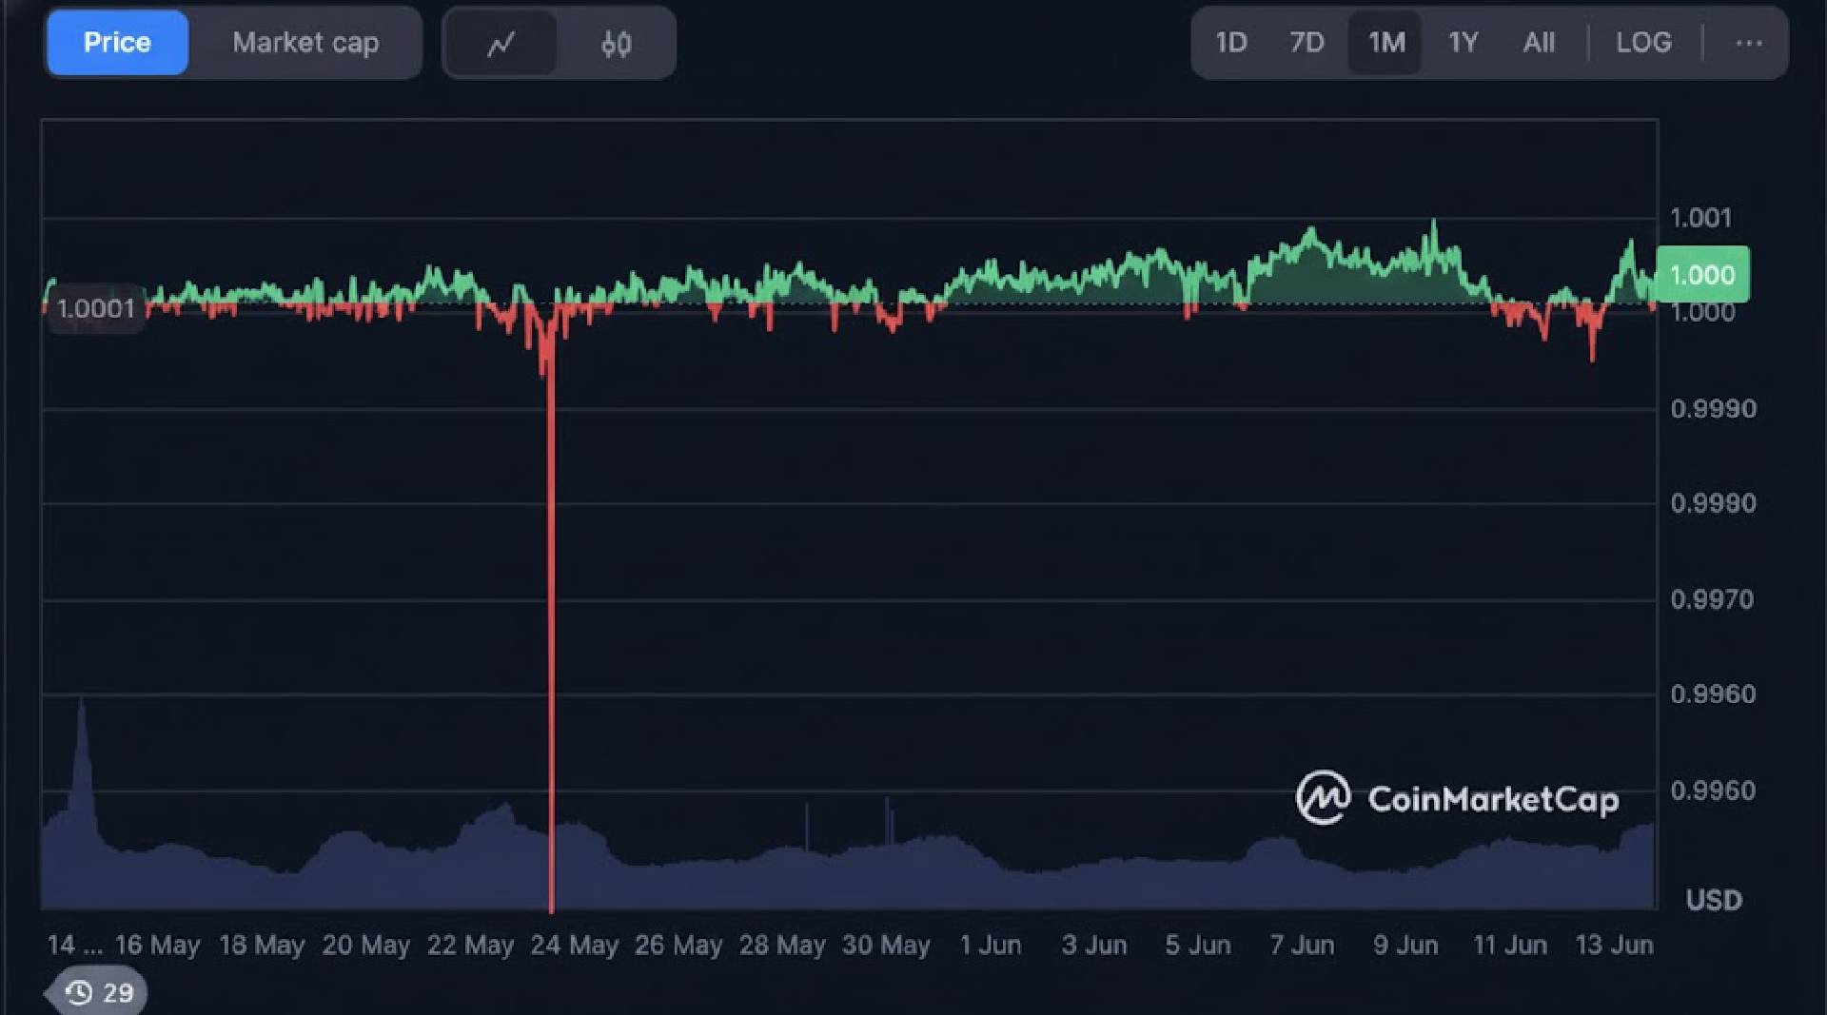Viewport: 1827px width, 1015px height.
Task: Enable the Price view toggle
Action: click(x=116, y=42)
